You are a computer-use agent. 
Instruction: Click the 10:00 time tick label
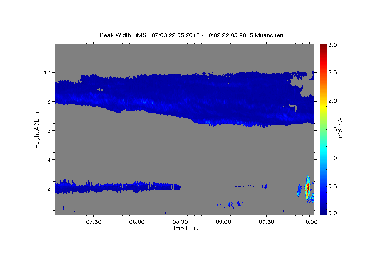pos(310,222)
